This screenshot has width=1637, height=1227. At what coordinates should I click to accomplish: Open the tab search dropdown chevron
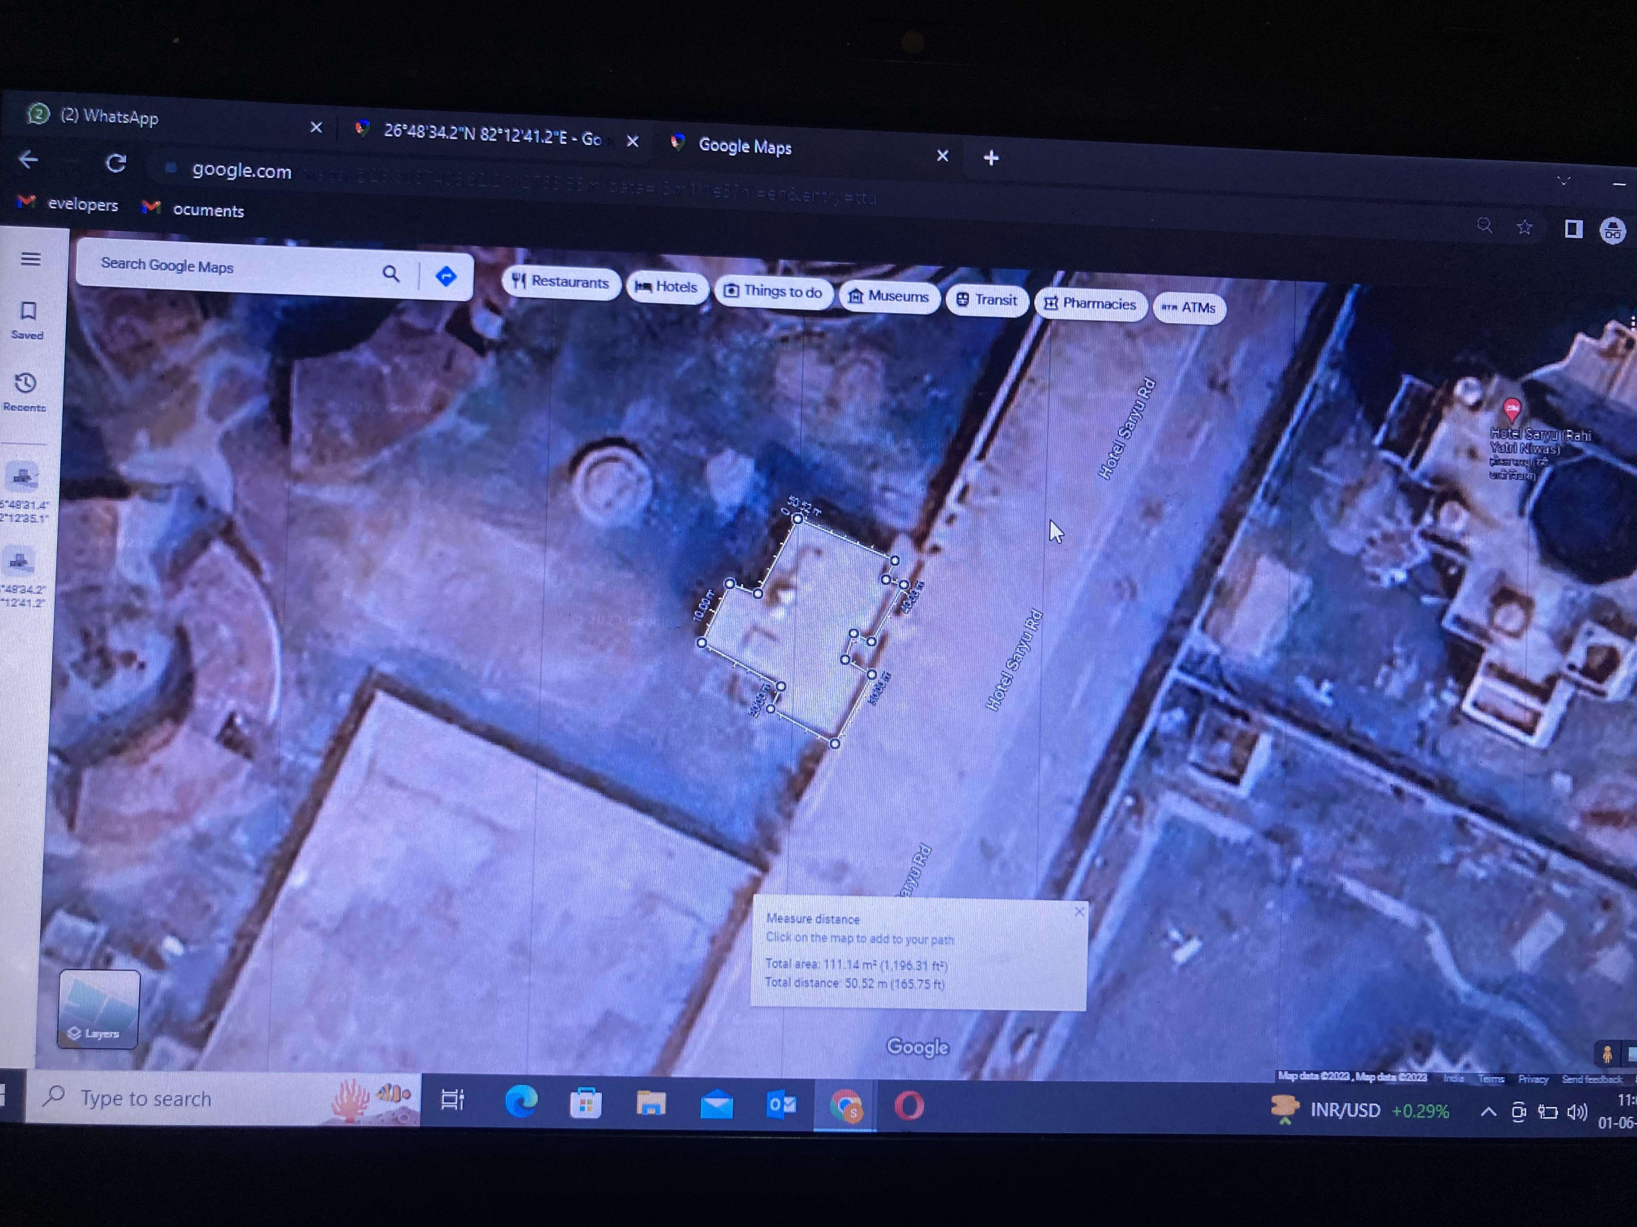1564,181
